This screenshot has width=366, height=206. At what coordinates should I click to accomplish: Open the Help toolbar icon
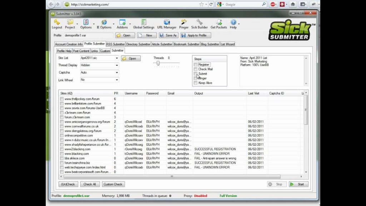(233, 24)
